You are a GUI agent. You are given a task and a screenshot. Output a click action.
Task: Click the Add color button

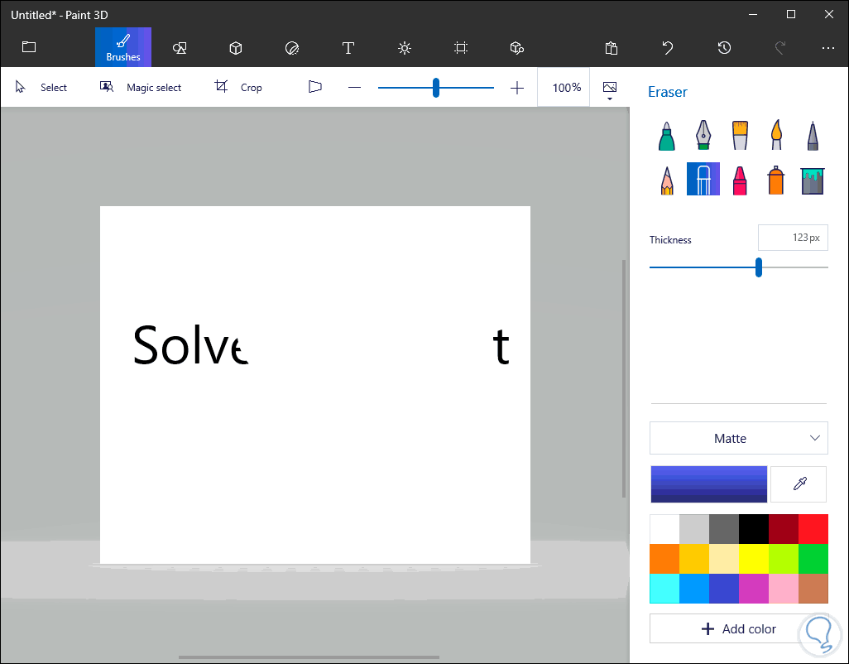click(x=738, y=629)
